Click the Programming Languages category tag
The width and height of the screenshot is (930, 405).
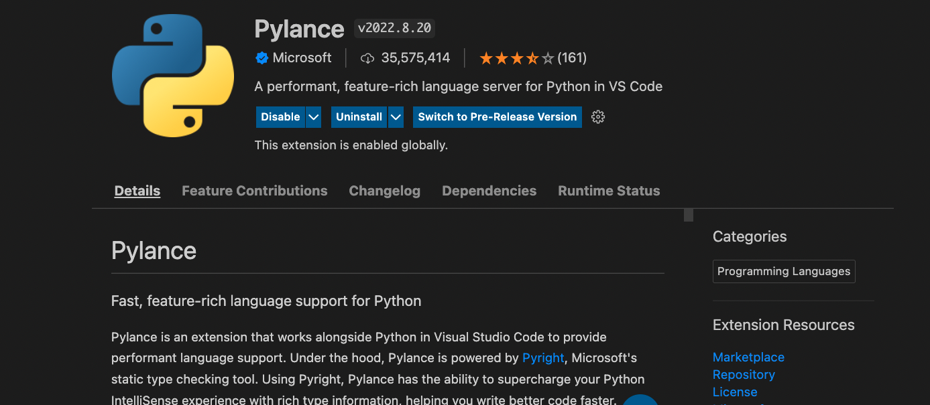(784, 271)
